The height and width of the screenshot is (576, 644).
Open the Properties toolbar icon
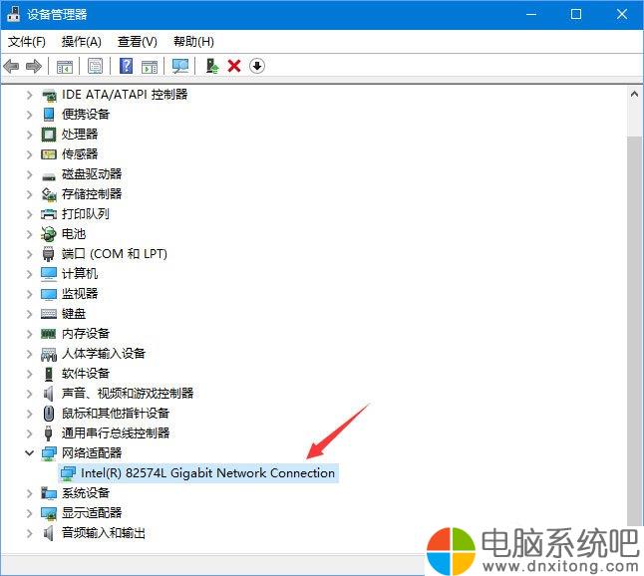click(96, 66)
